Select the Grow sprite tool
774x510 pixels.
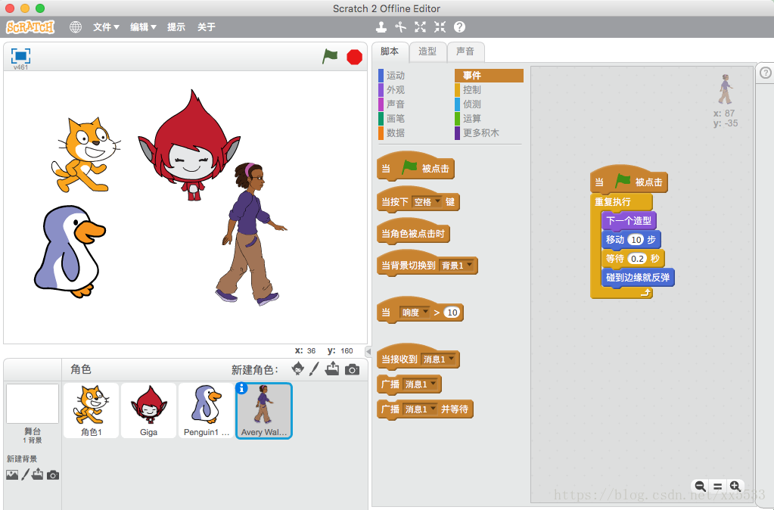[420, 27]
